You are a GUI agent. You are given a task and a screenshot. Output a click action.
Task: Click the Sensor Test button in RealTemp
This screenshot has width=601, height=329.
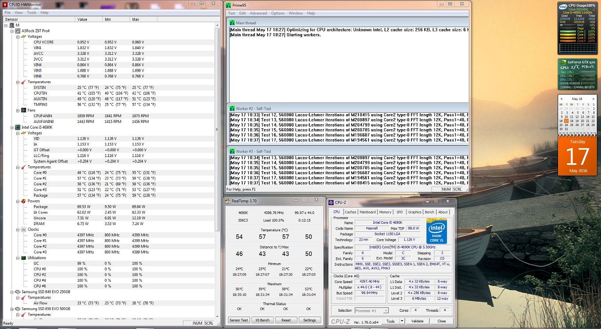pos(238,320)
